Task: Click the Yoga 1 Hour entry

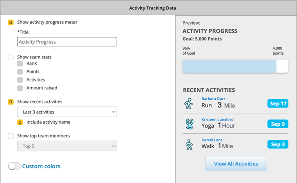Action: point(218,126)
